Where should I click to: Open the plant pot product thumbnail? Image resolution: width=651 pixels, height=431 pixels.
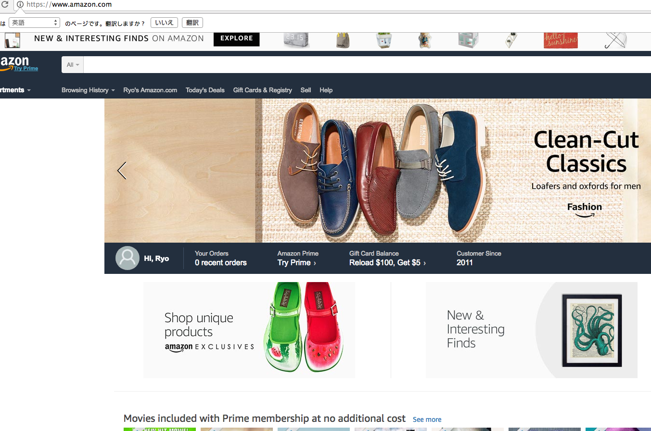click(383, 40)
